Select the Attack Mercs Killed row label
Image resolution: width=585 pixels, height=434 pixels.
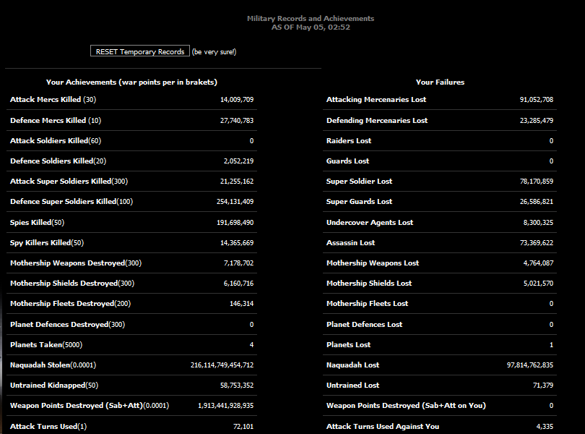[x=53, y=100]
